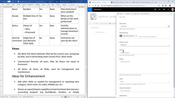Click the Views heading in the document

[16, 49]
